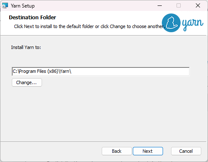Go Back to the previous setup step
208x162 pixels.
(117, 151)
